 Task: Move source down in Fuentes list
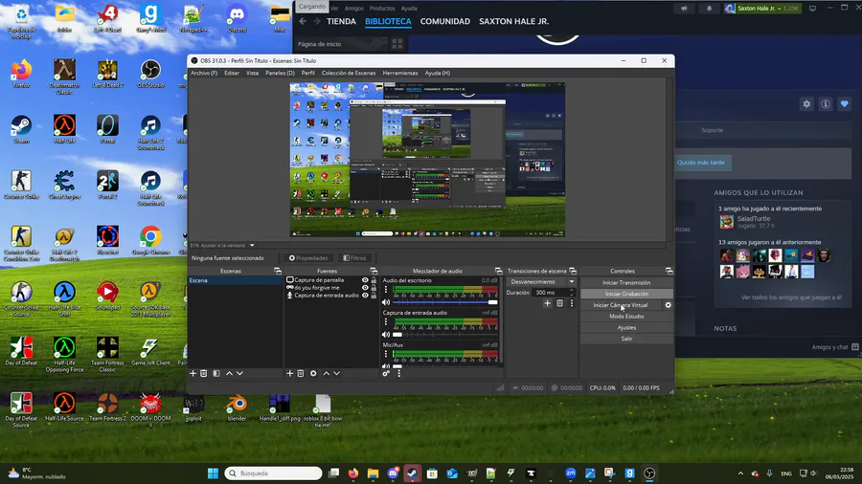pyautogui.click(x=336, y=373)
